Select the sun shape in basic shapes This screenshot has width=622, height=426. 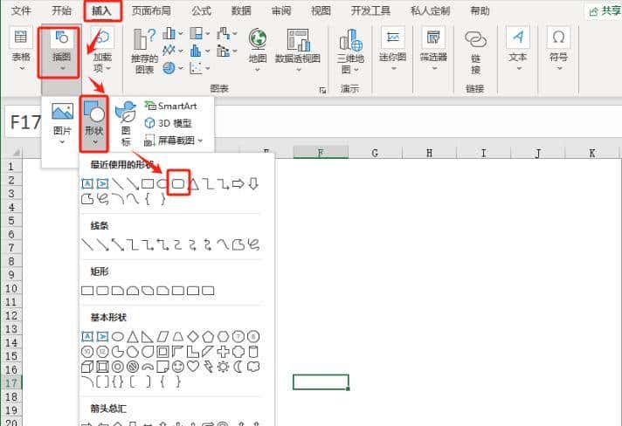click(223, 367)
